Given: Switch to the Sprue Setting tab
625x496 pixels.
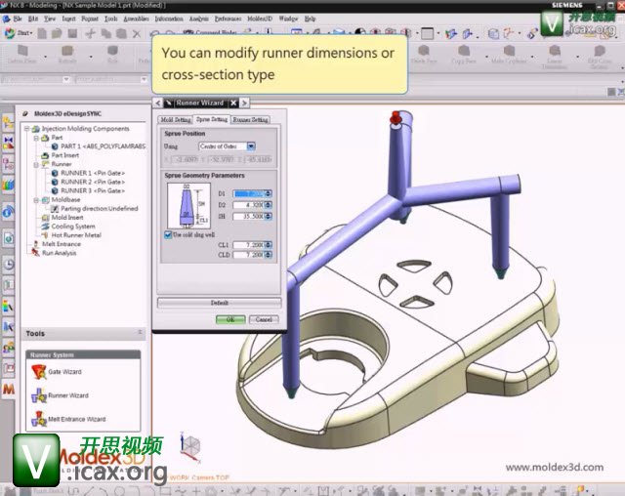Looking at the screenshot, I should 212,119.
